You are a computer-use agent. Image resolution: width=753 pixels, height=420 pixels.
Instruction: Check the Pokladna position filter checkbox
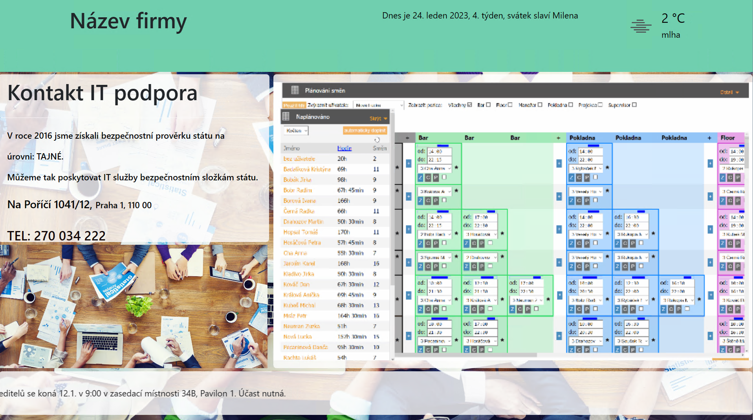coord(571,105)
